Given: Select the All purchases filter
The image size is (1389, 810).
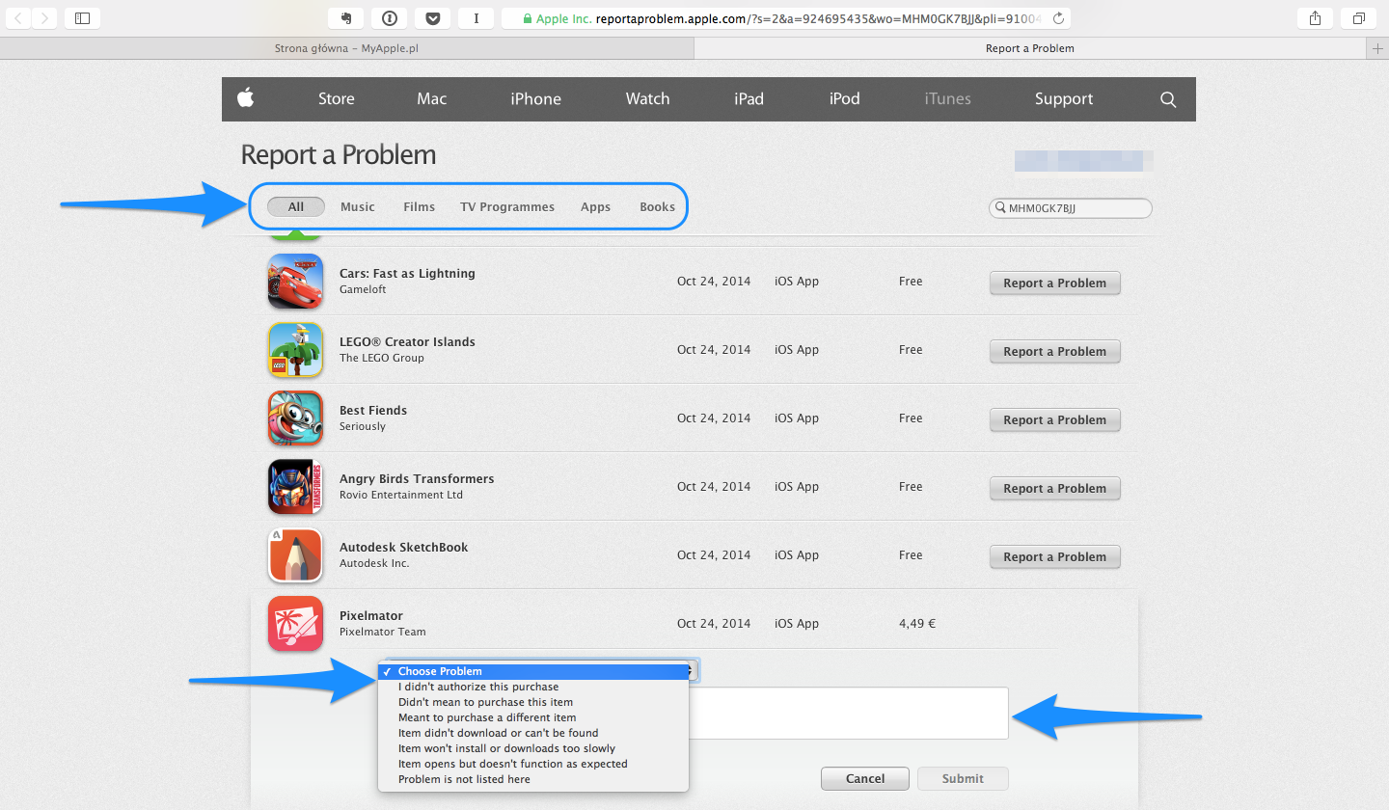Looking at the screenshot, I should click(296, 206).
